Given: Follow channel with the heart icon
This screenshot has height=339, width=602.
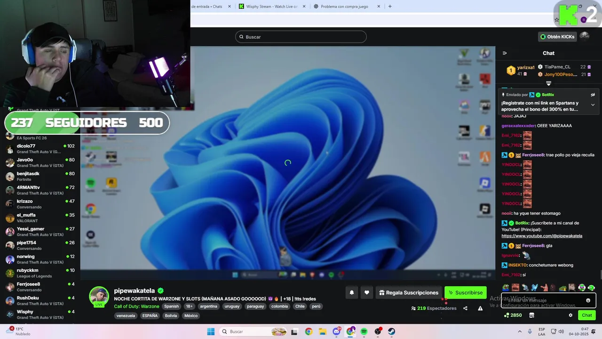Looking at the screenshot, I should coord(367,293).
